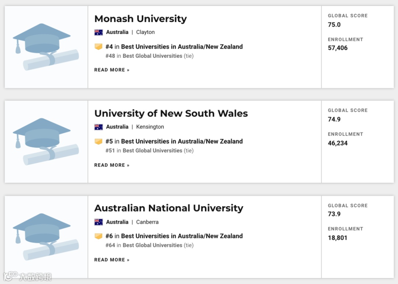Image resolution: width=398 pixels, height=284 pixels.
Task: Click Australian flag icon beside Clayton
Action: pyautogui.click(x=98, y=32)
